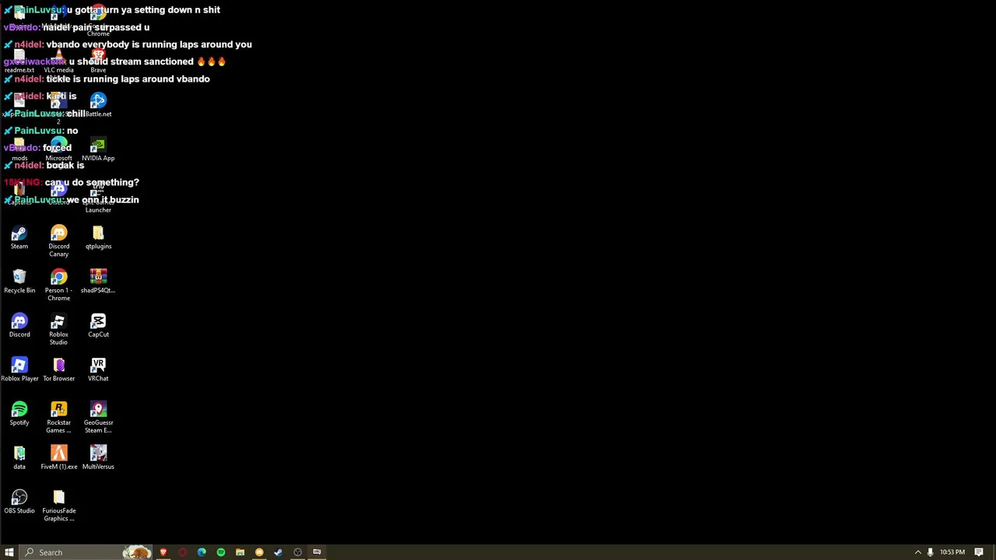Open Spotify from the taskbar
The height and width of the screenshot is (560, 996).
pyautogui.click(x=221, y=552)
